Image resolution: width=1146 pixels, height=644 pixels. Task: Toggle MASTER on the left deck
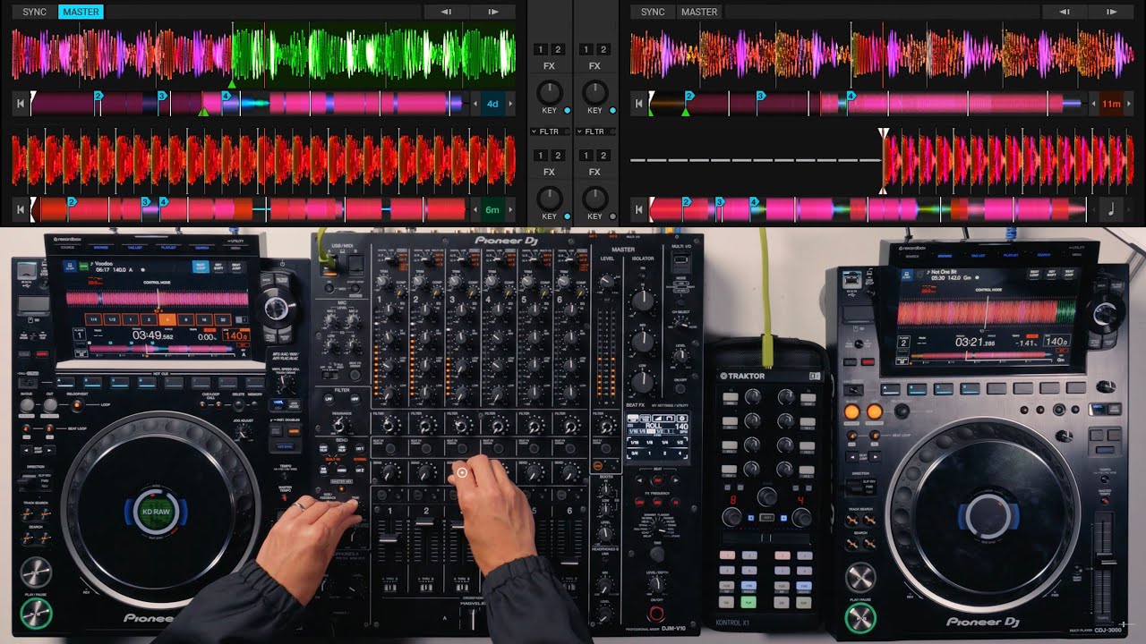click(x=81, y=12)
